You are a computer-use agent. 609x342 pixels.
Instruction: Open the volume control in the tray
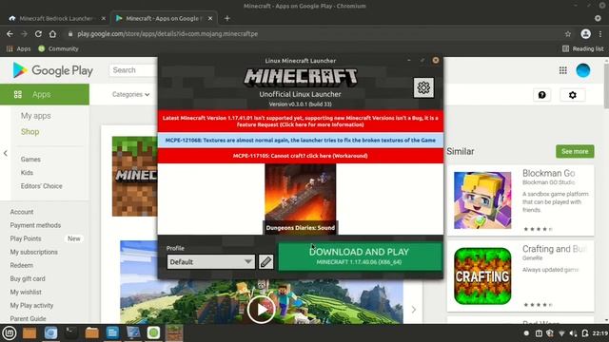pos(573,333)
